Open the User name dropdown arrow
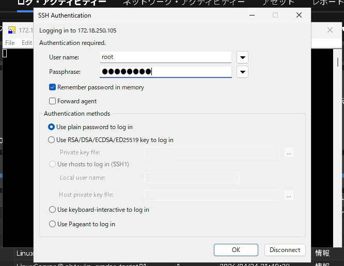This screenshot has width=344, height=266. [x=242, y=57]
